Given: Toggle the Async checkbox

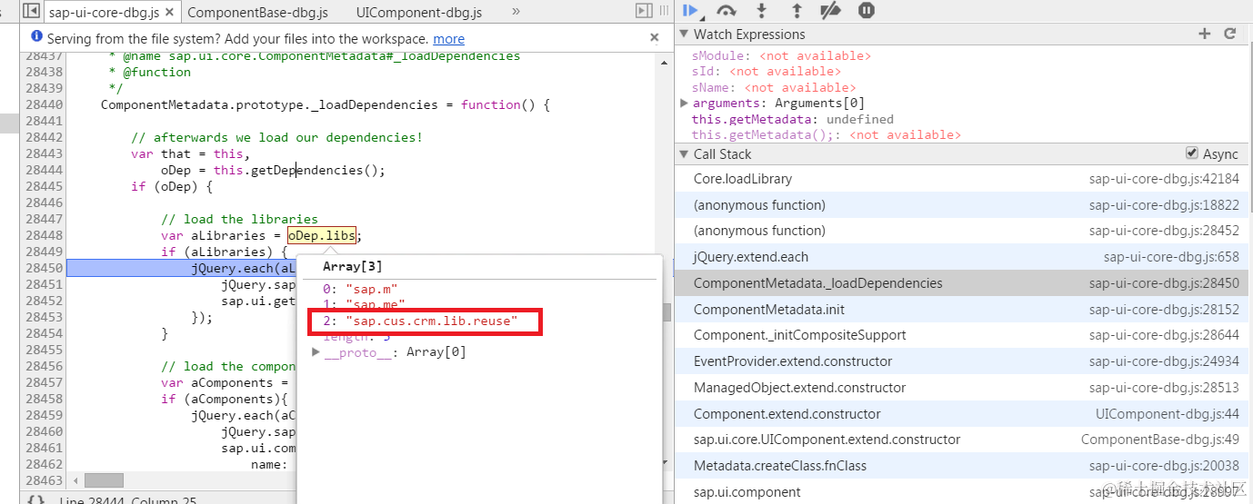Looking at the screenshot, I should (x=1192, y=153).
